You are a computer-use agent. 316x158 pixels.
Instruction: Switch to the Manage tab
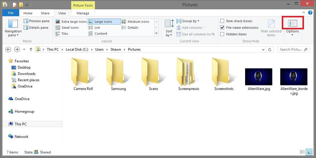[x=83, y=13]
